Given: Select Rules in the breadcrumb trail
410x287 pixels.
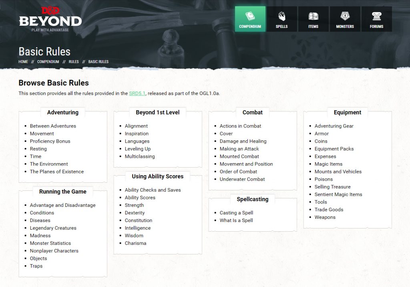Looking at the screenshot, I should coord(74,62).
